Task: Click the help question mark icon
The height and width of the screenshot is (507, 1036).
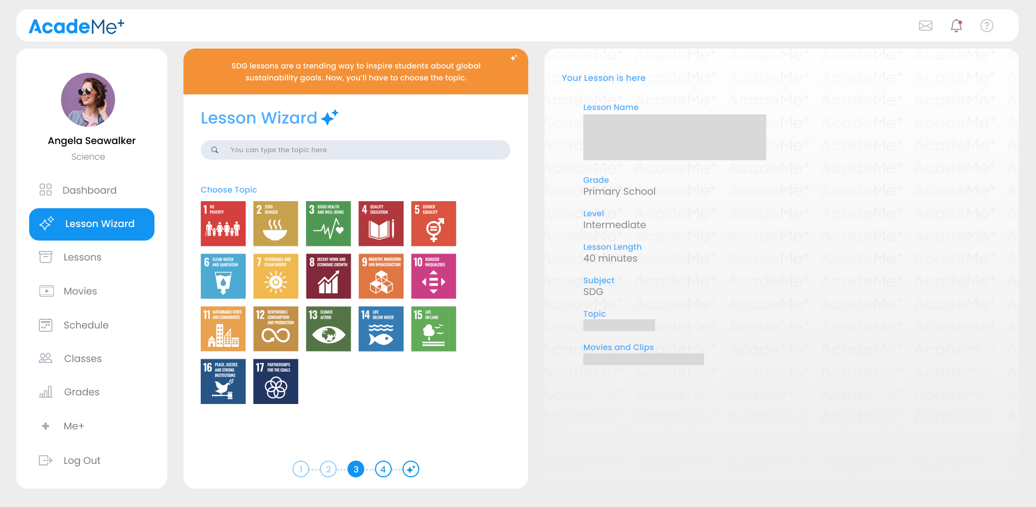Action: 986,25
